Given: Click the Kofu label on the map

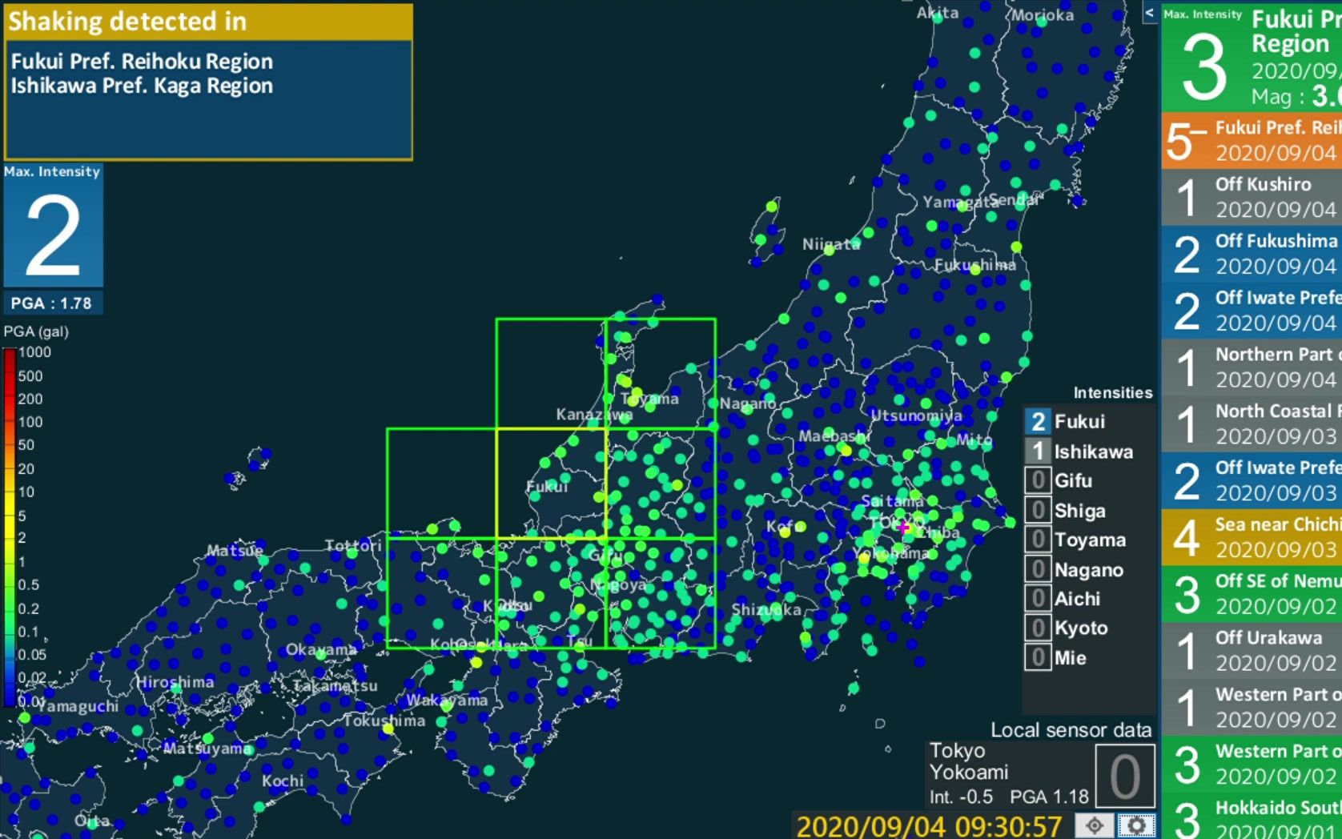Looking at the screenshot, I should tap(786, 527).
